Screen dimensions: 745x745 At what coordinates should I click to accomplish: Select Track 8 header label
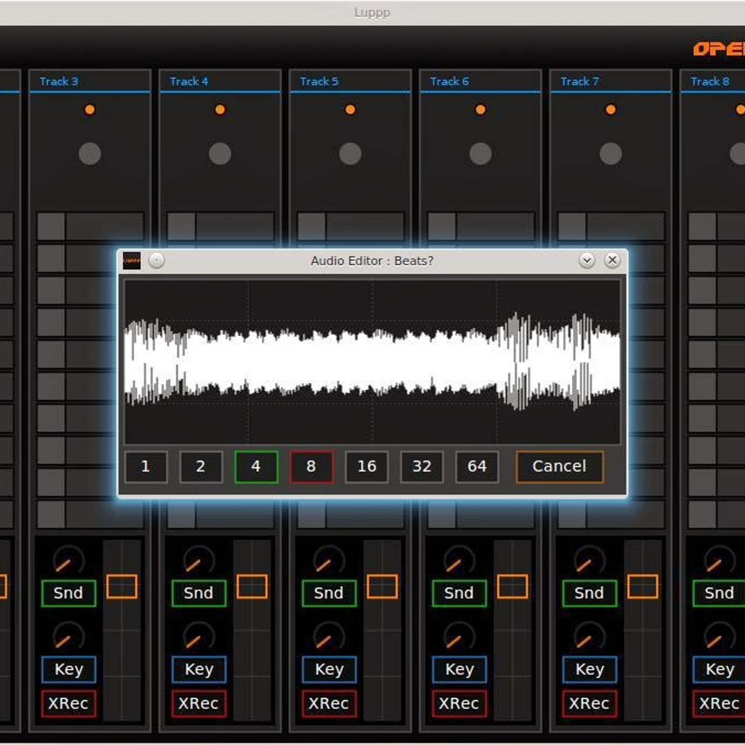(710, 81)
